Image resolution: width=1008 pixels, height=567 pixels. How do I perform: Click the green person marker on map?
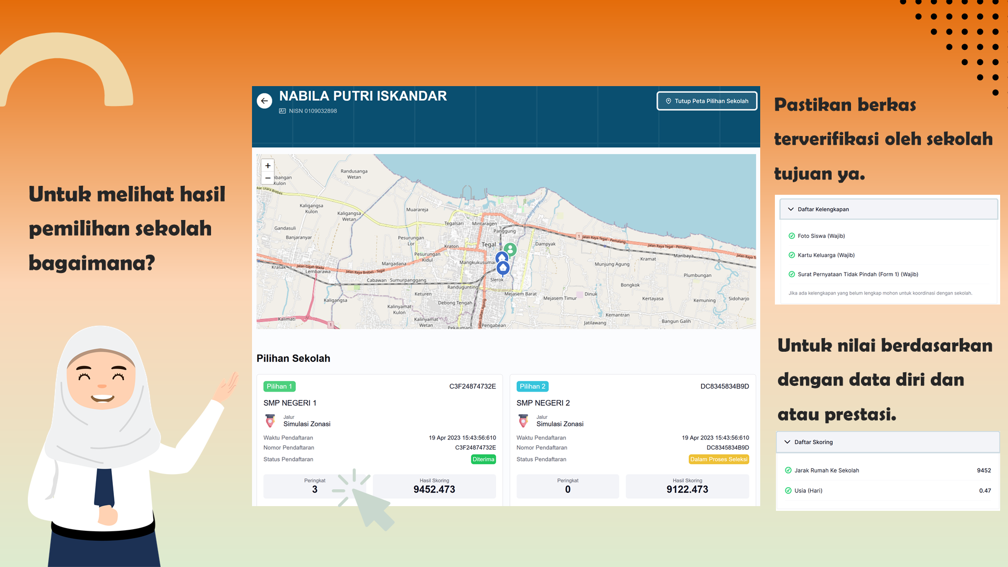click(x=510, y=250)
